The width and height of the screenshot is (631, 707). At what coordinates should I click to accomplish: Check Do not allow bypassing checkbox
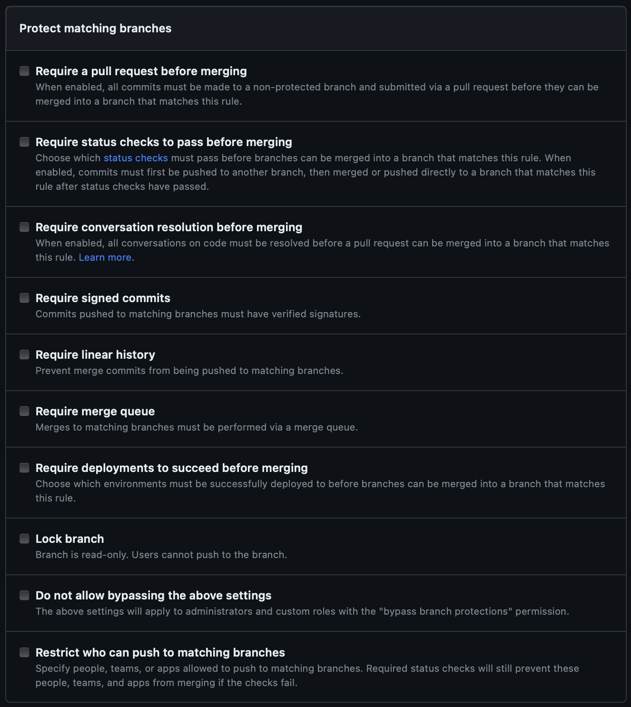pyautogui.click(x=24, y=596)
